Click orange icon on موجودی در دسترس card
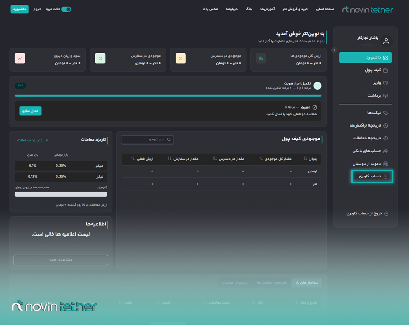This screenshot has height=325, width=409. click(181, 58)
